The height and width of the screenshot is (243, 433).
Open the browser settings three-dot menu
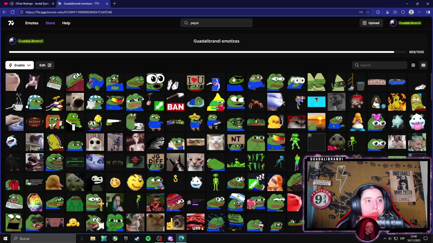[419, 12]
